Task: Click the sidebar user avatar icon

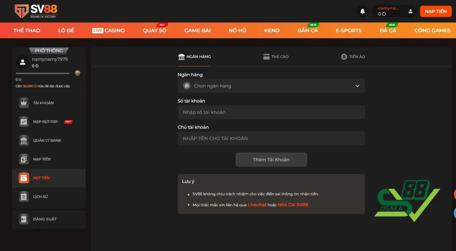Action: pos(22,62)
